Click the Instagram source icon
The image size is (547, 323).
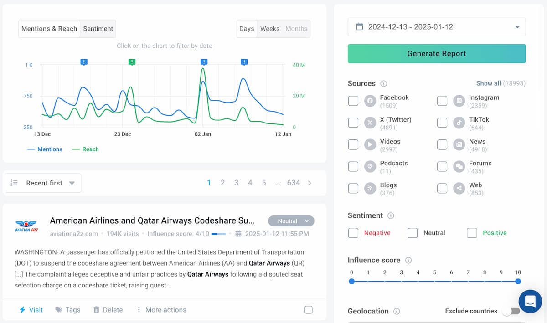coord(459,101)
